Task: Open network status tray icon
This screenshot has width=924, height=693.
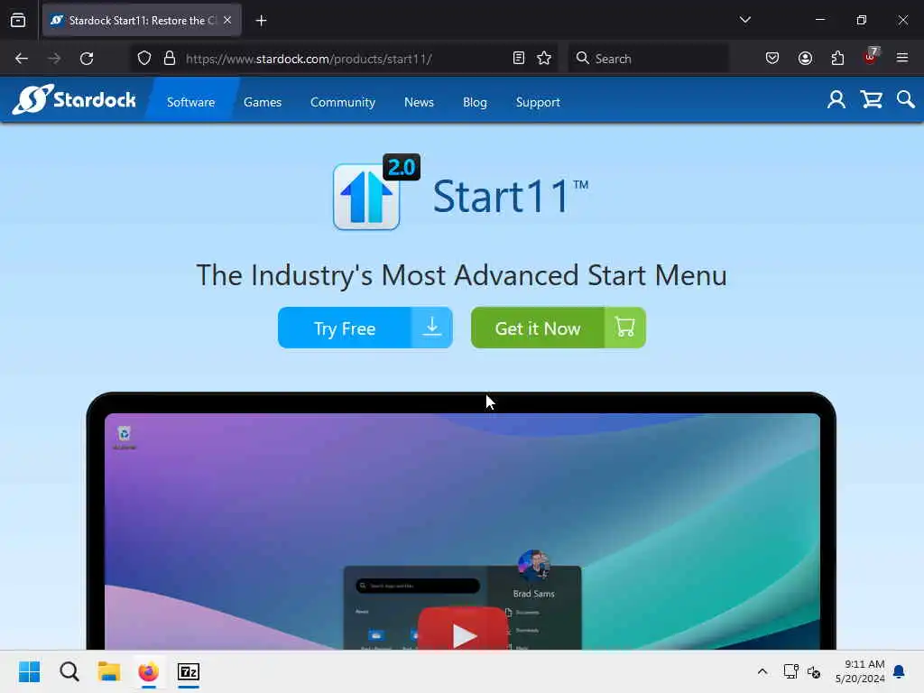Action: pyautogui.click(x=790, y=671)
